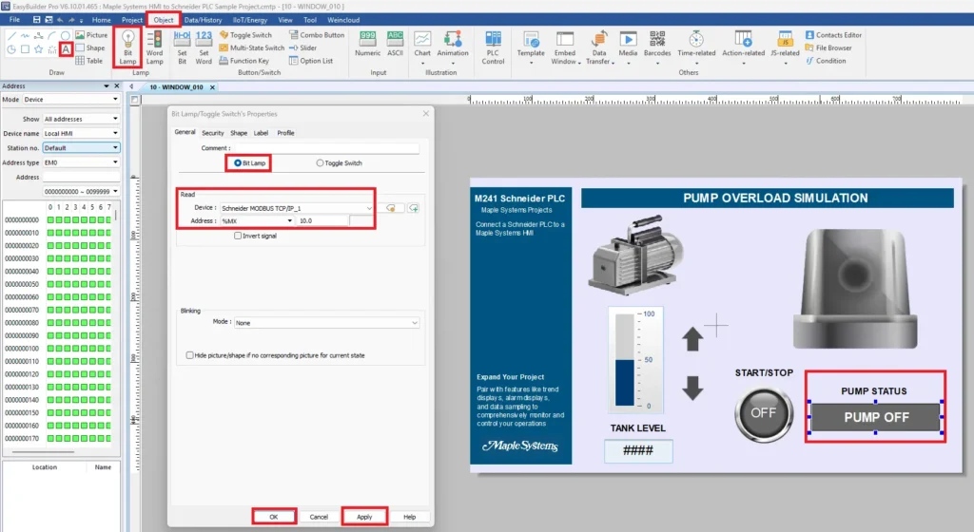Screen dimensions: 974x532
Task: Click the Save icon in title bar
Action: 37,20
